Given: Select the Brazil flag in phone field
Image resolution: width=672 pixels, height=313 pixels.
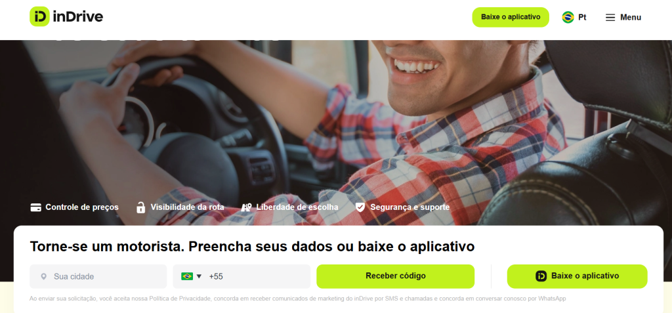Looking at the screenshot, I should click(187, 276).
